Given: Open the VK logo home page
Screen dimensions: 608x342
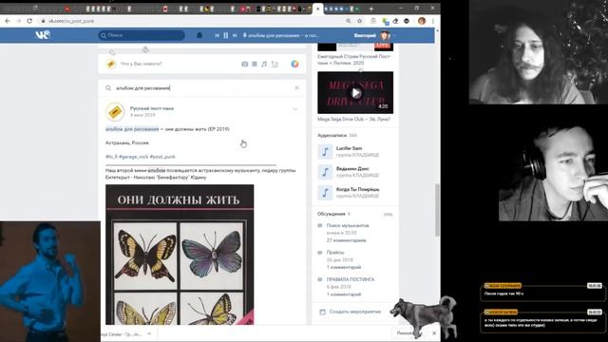Looking at the screenshot, I should click(x=43, y=35).
